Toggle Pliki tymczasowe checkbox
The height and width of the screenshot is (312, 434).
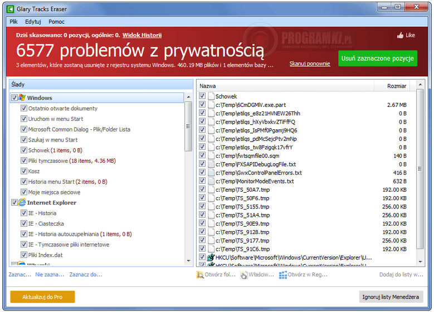tap(24, 160)
